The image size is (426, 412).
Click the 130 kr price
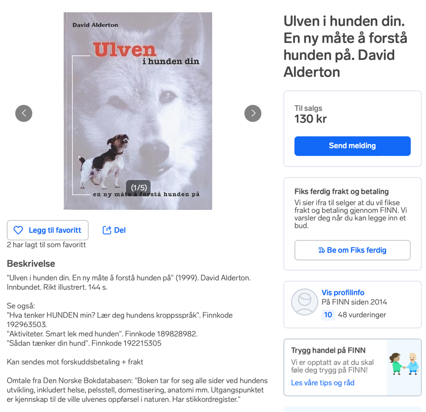311,119
